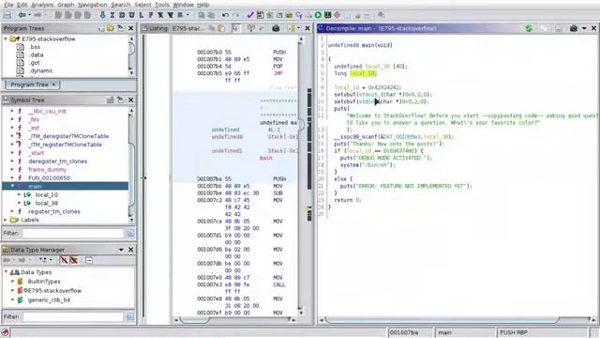
Task: Expand the local_10 node in Symbol Tree
Action: pyautogui.click(x=19, y=194)
